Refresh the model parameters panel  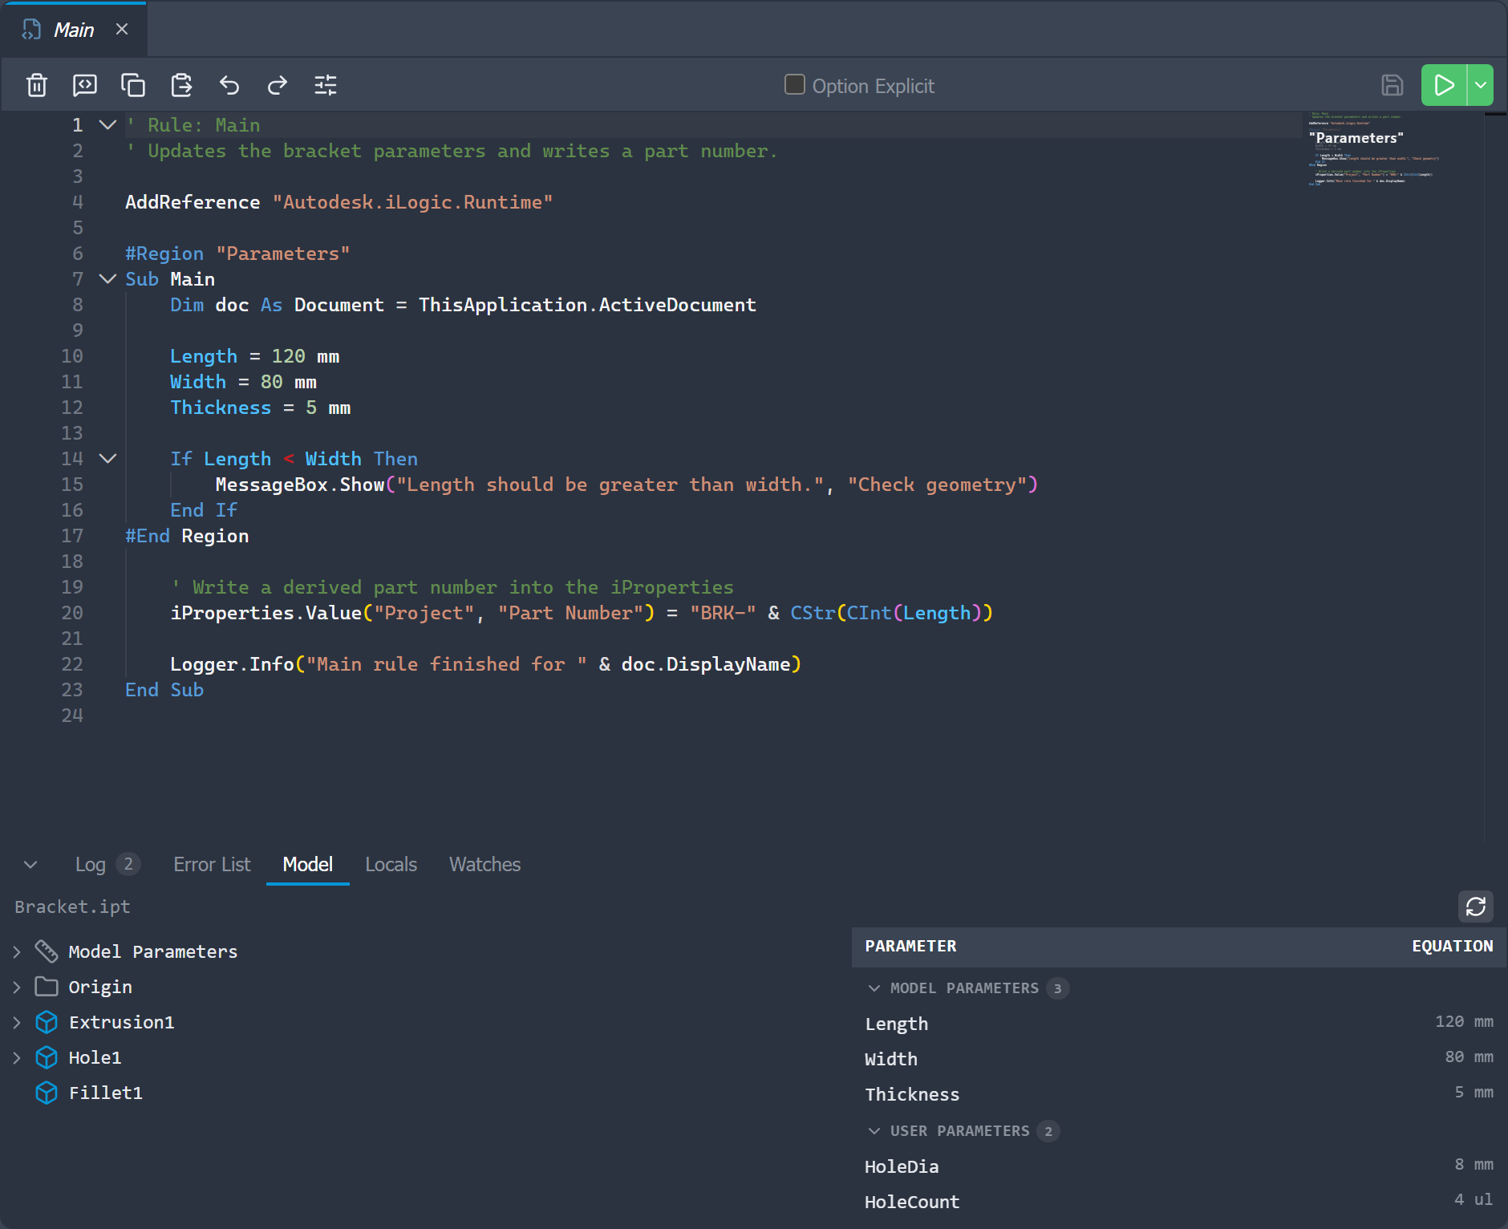tap(1476, 907)
